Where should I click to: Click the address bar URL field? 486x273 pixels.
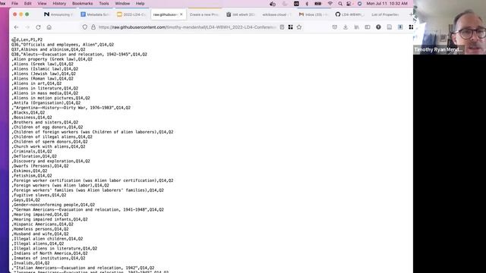point(187,27)
